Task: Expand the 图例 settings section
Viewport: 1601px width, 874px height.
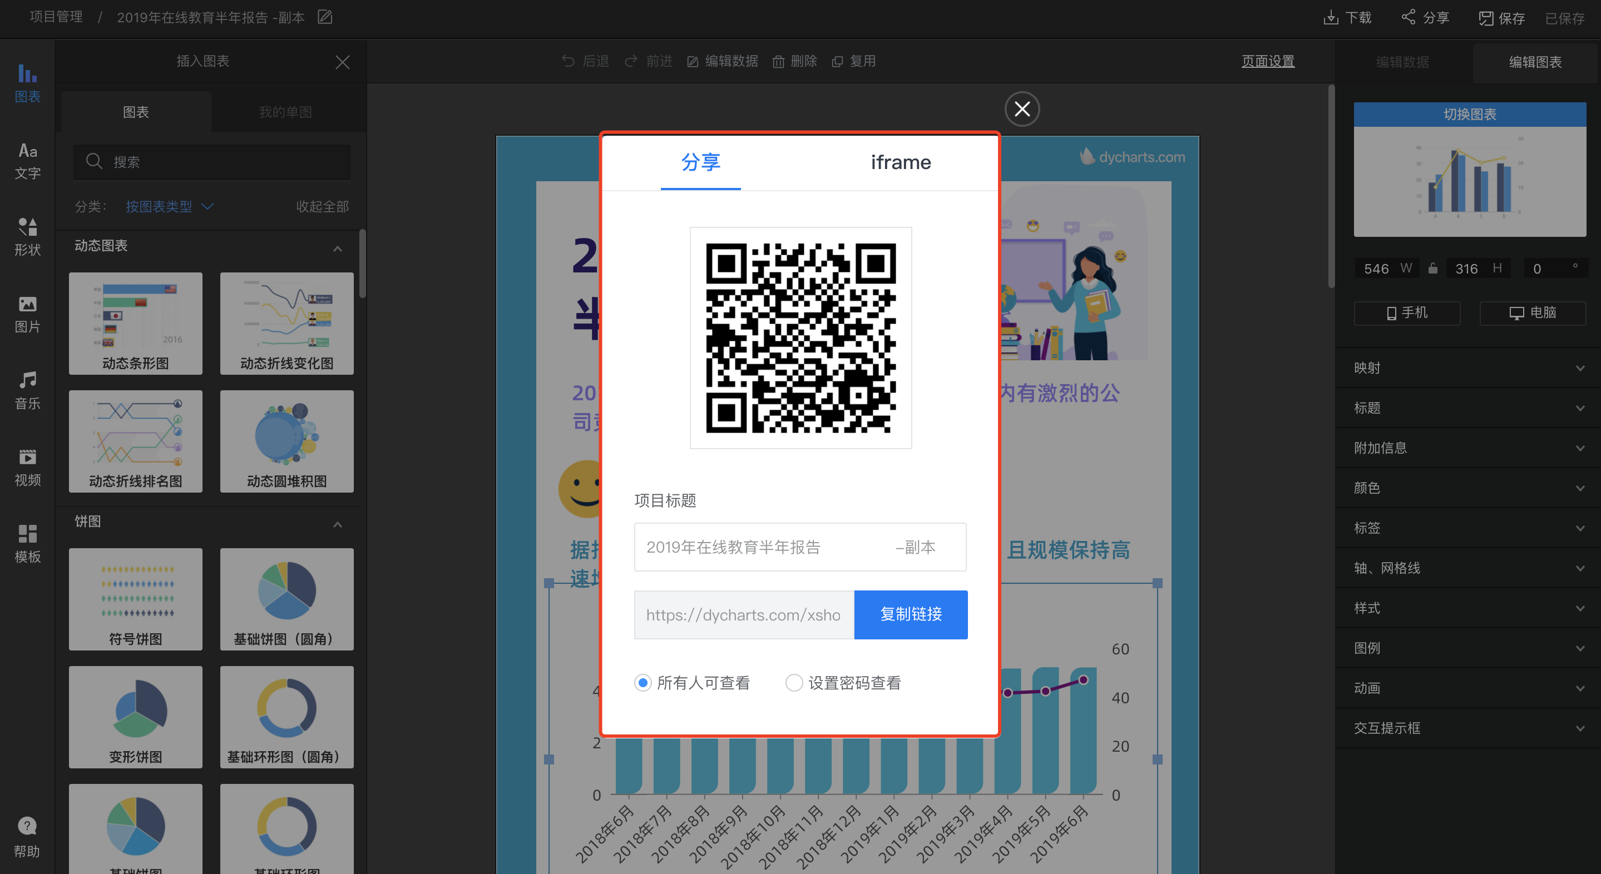Action: [x=1468, y=648]
